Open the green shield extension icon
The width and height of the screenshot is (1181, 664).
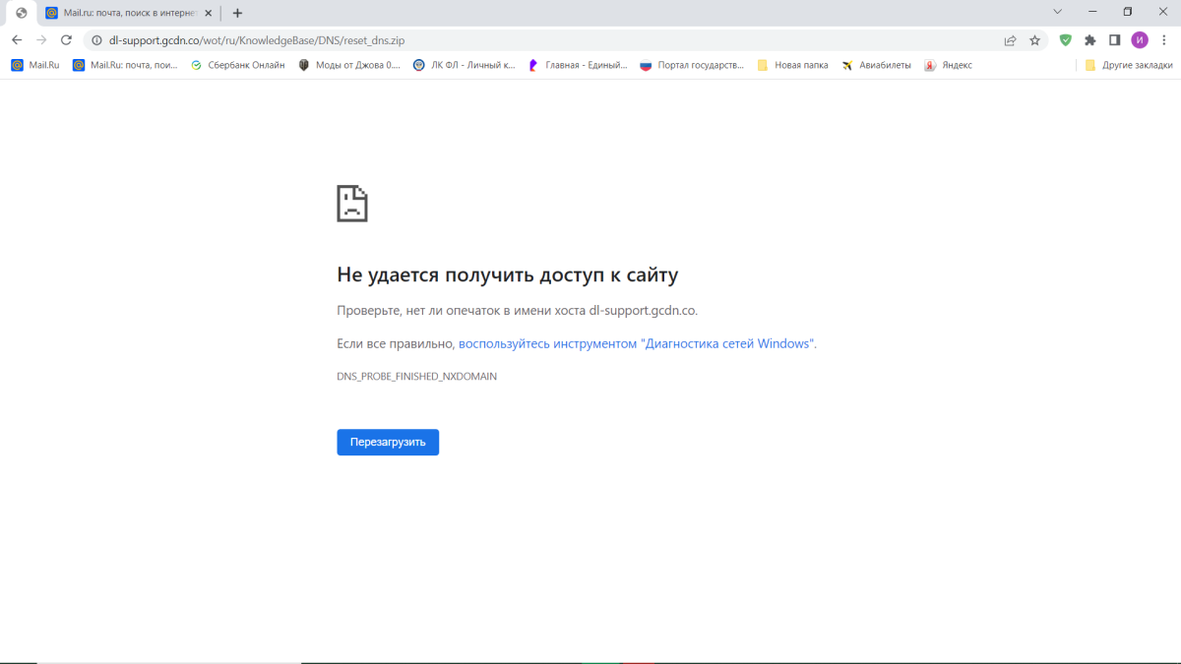point(1065,40)
